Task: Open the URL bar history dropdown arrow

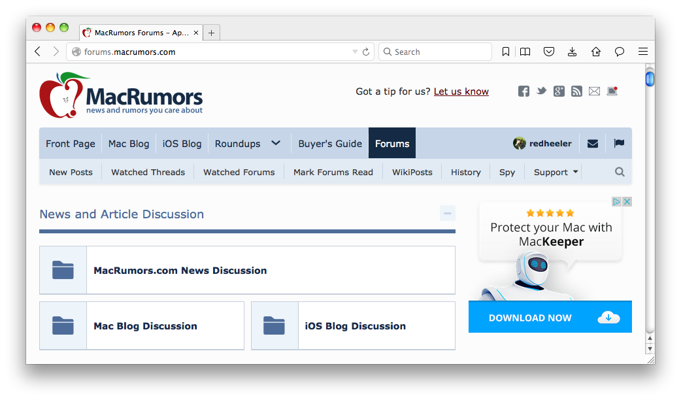Action: (355, 52)
